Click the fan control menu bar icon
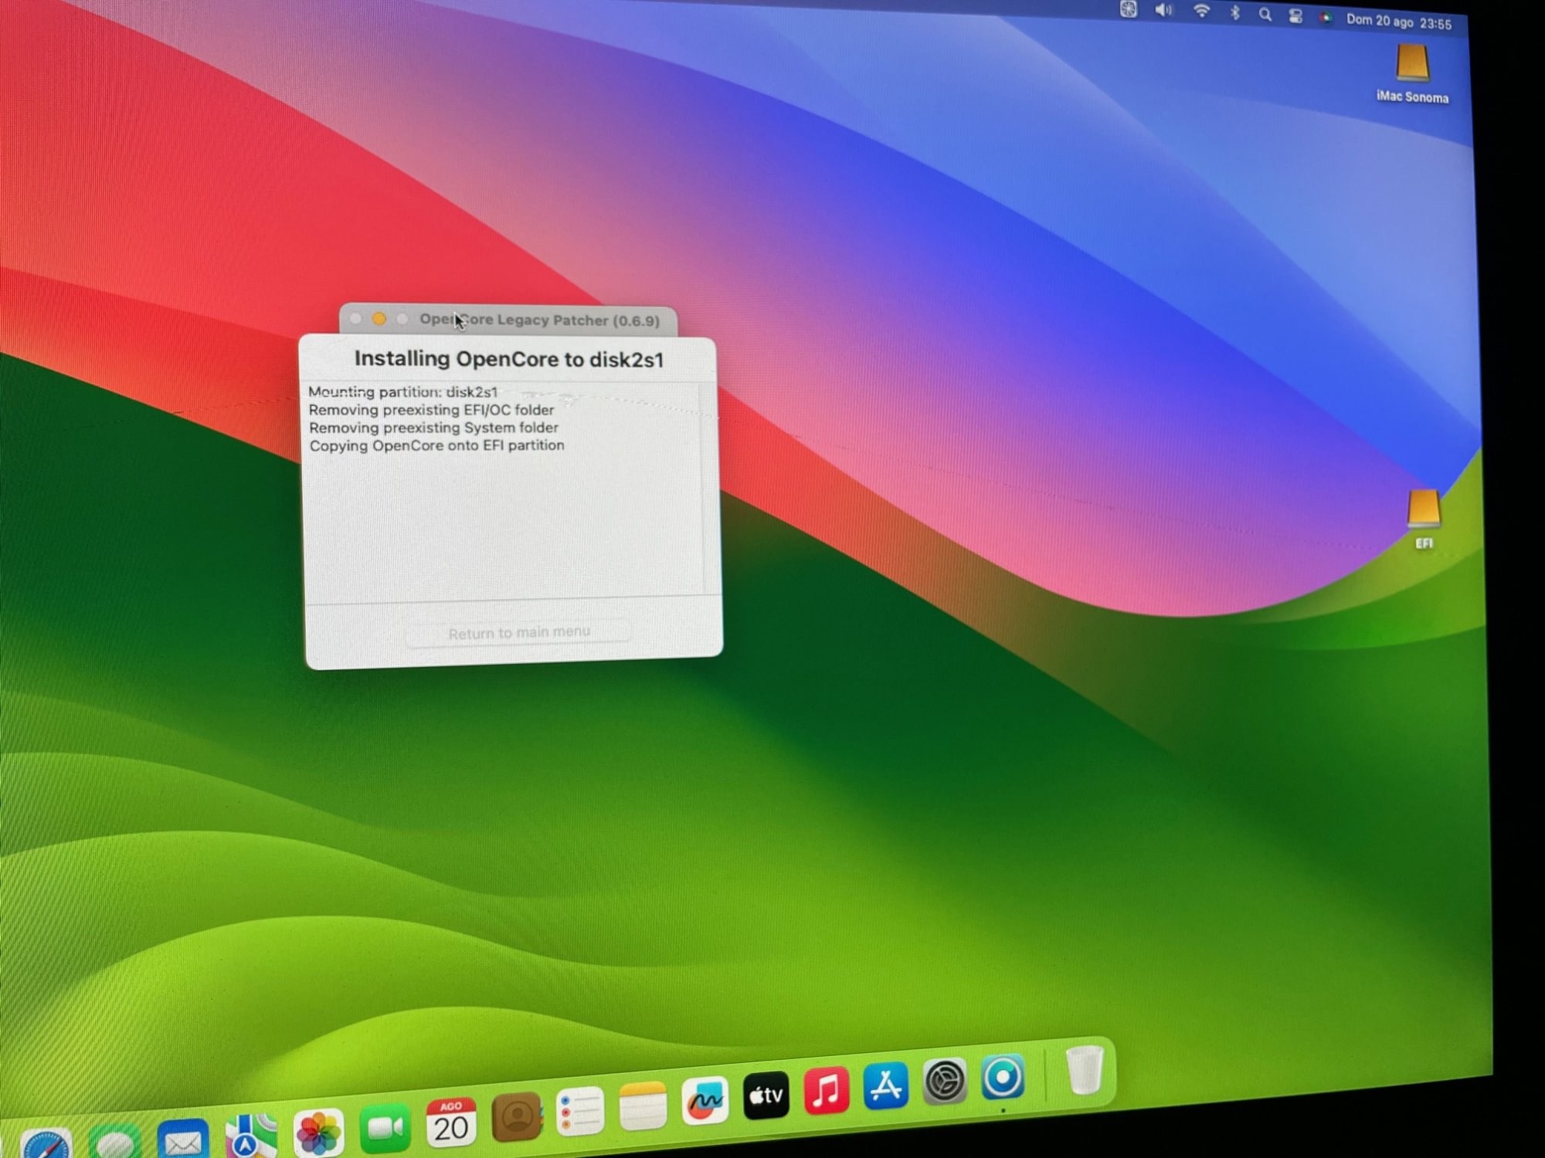 tap(1129, 9)
